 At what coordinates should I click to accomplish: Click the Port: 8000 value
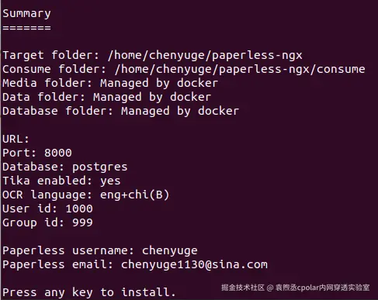click(58, 153)
